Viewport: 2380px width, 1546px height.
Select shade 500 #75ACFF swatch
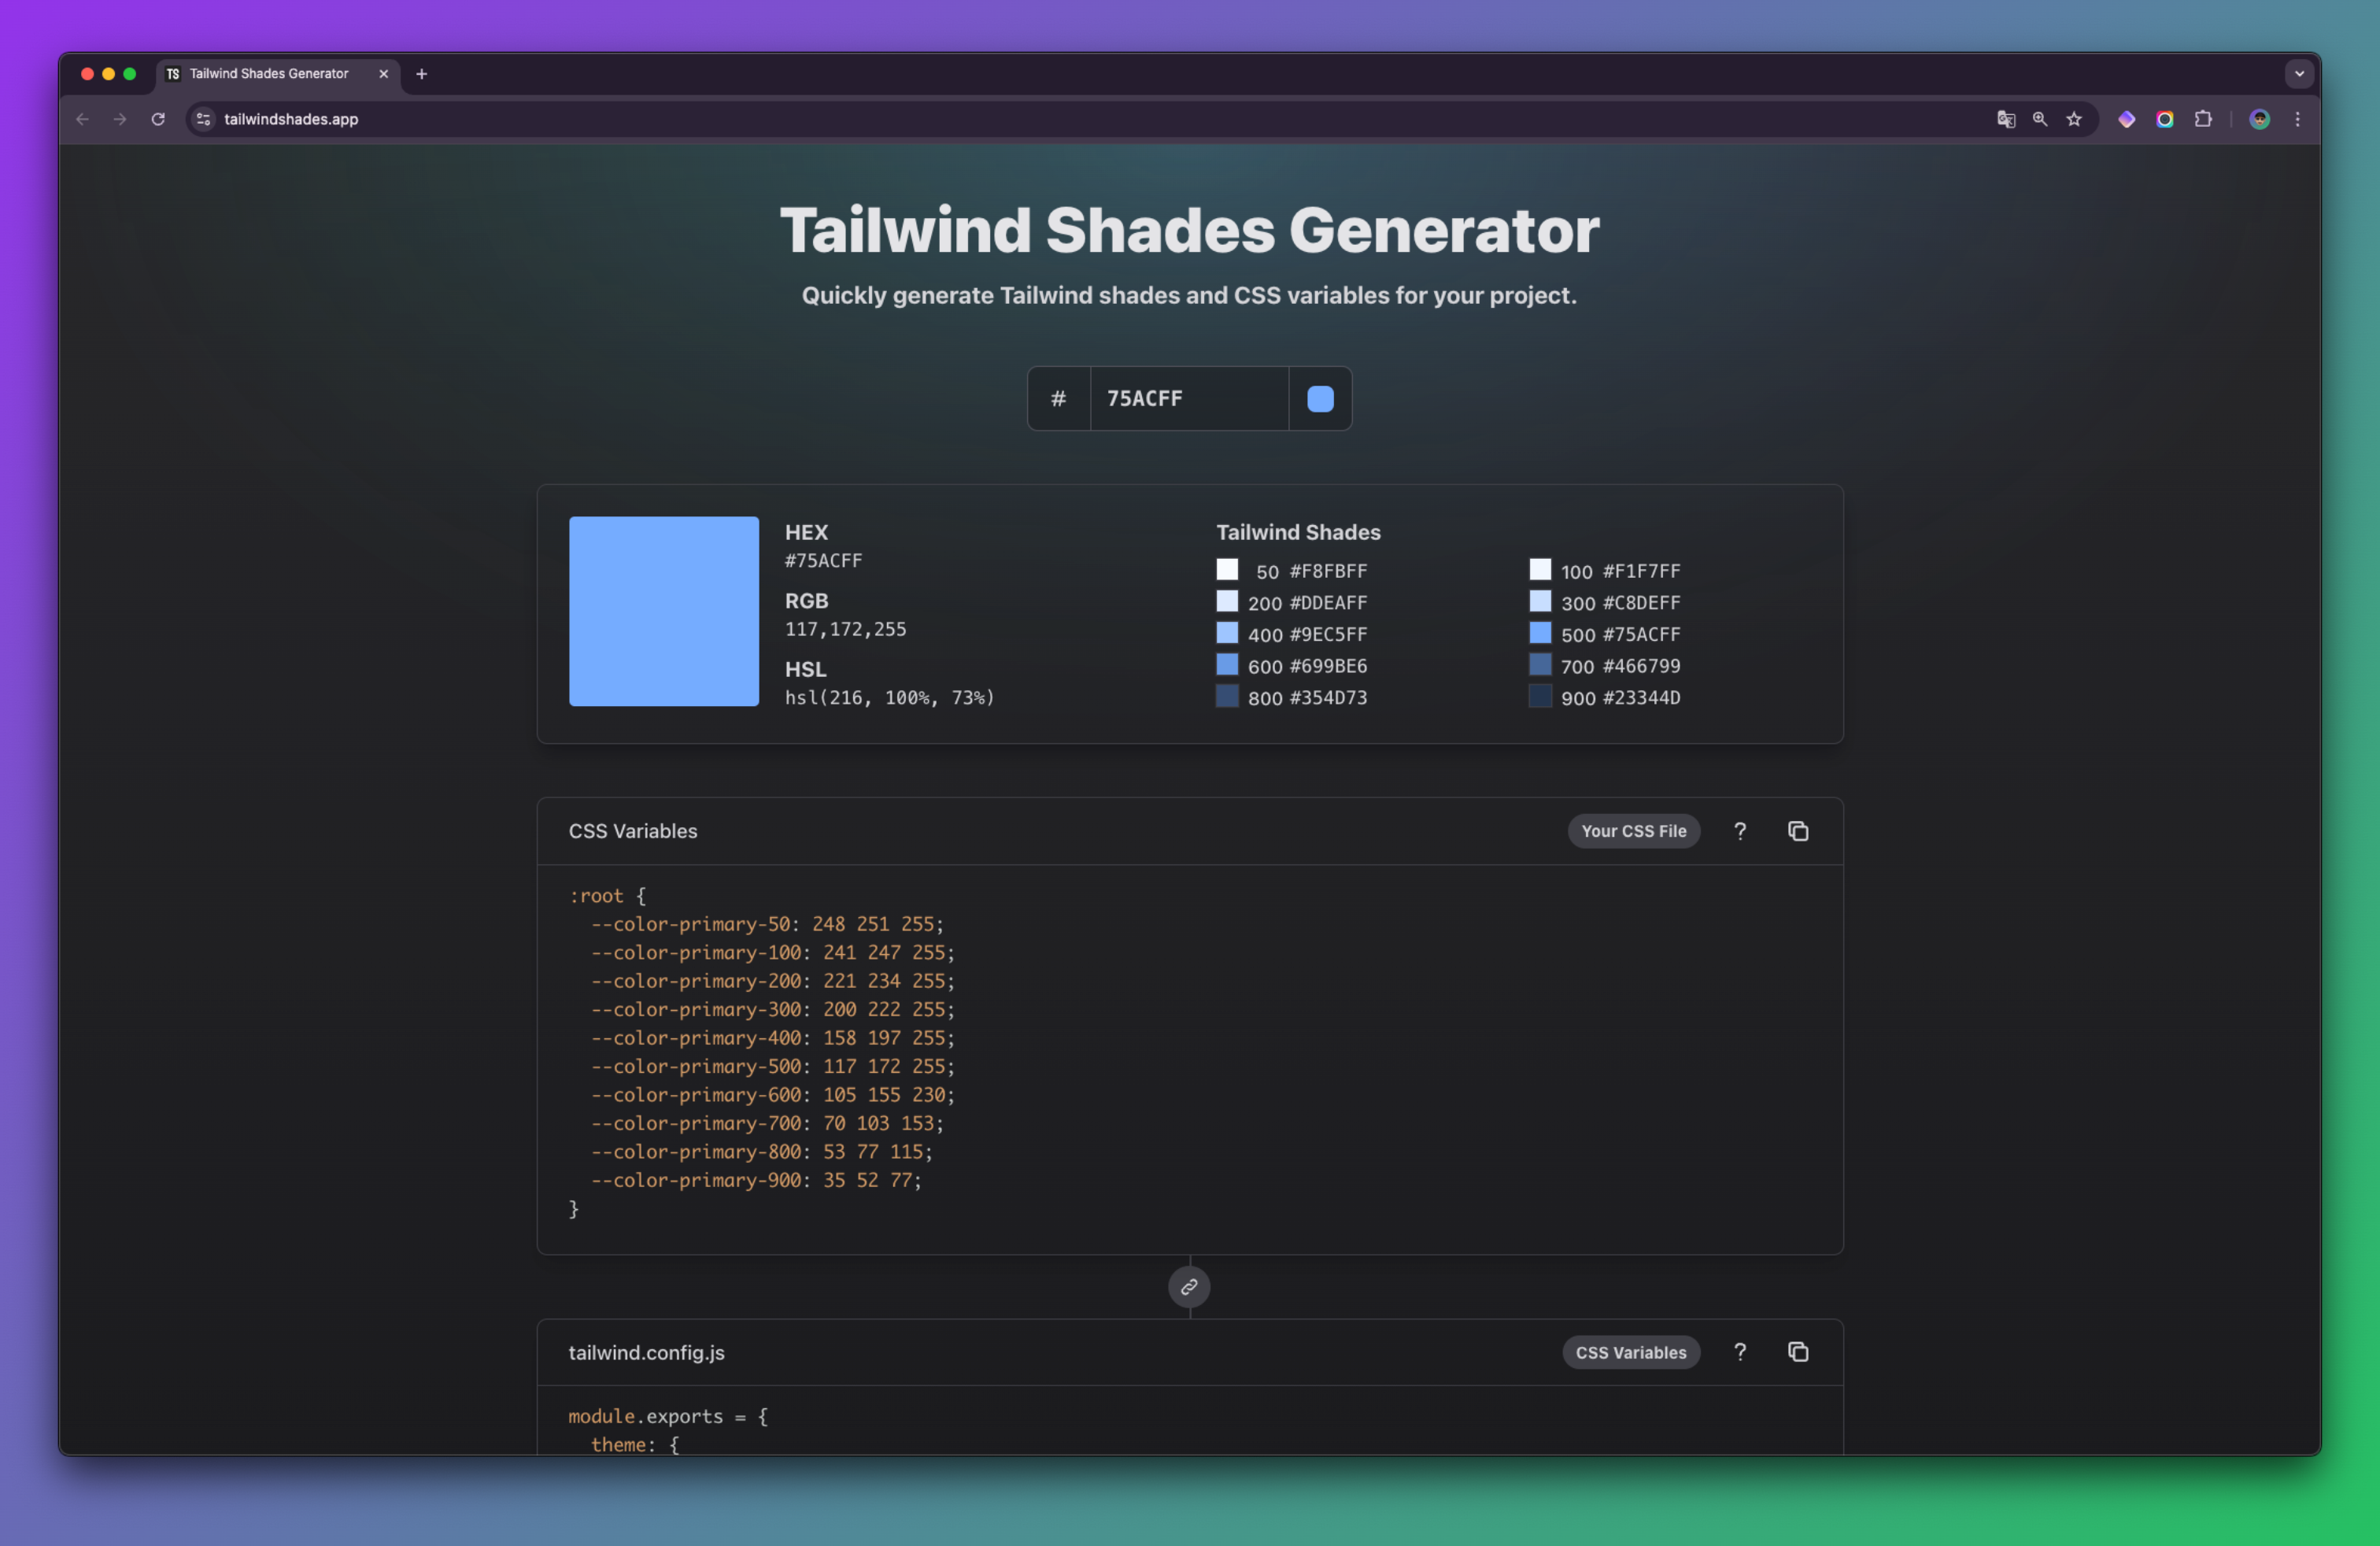(x=1540, y=633)
